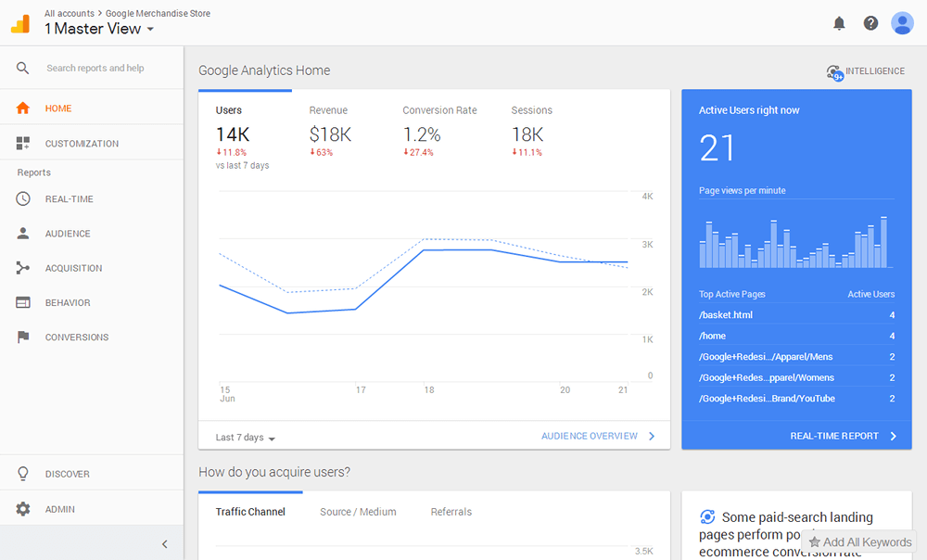Viewport: 927px width, 560px height.
Task: Click the search magnifier icon
Action: click(22, 68)
